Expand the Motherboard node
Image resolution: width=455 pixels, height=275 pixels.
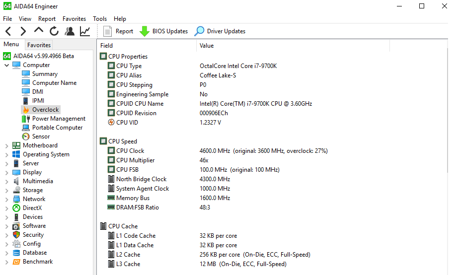6,146
